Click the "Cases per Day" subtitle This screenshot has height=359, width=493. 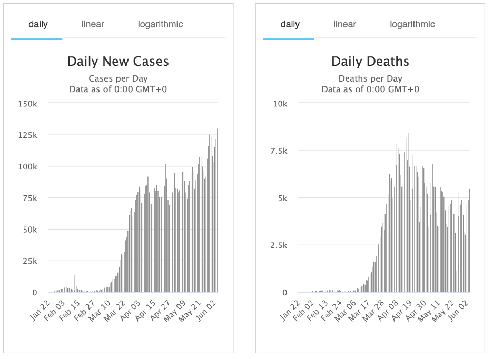118,78
